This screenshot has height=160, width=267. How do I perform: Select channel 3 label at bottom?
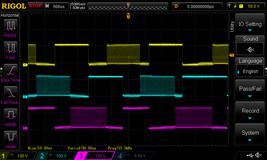pyautogui.click(x=81, y=156)
